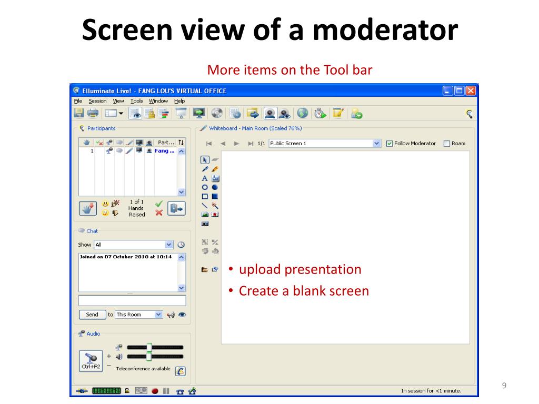This screenshot has width=539, height=404.
Task: Toggle the chat eye supervision icon
Action: click(x=182, y=315)
